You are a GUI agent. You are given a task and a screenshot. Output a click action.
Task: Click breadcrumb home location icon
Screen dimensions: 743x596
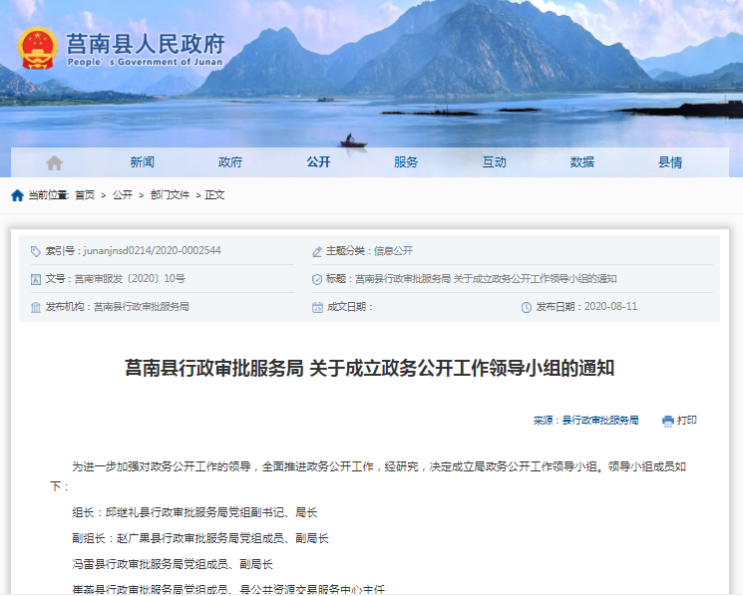17,195
